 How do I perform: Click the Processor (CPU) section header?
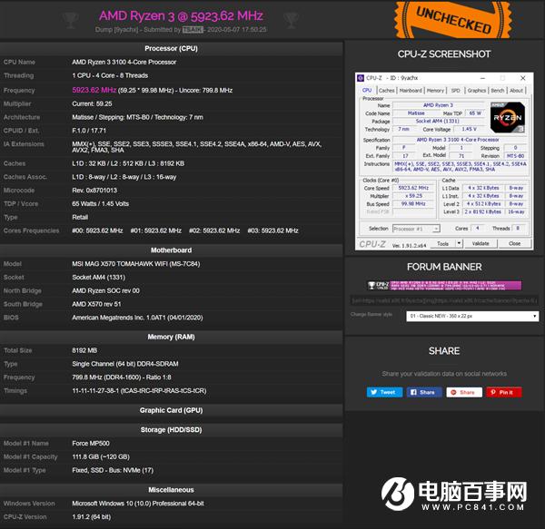[x=171, y=49]
